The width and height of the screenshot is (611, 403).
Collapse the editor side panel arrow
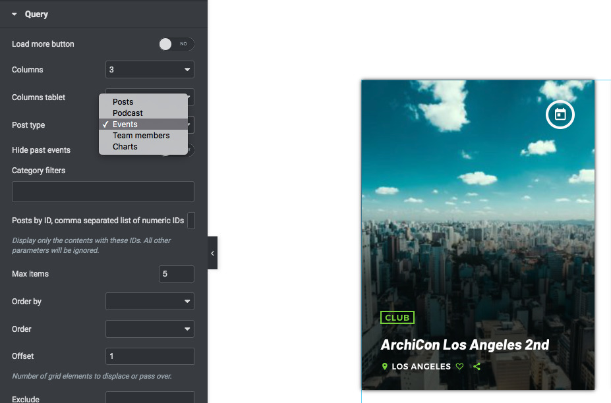(212, 253)
